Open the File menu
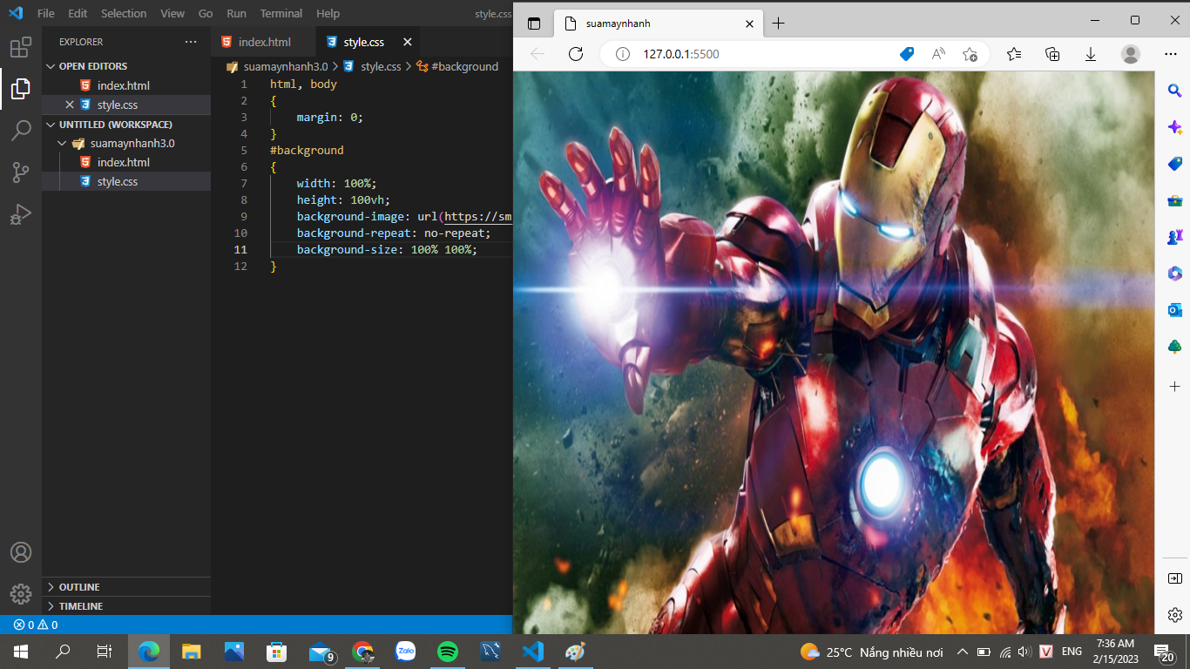1190x669 pixels. [45, 14]
